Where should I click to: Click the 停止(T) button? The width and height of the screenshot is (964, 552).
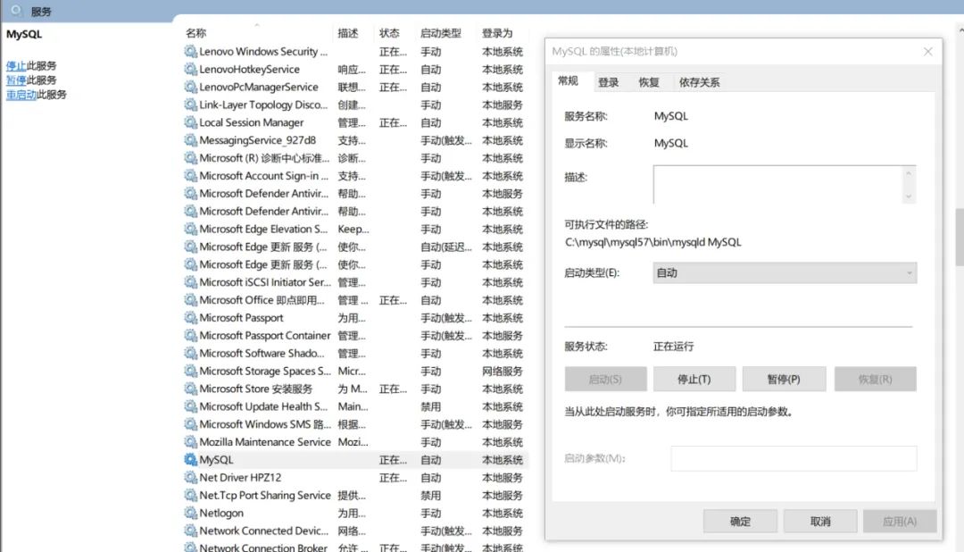tap(694, 380)
